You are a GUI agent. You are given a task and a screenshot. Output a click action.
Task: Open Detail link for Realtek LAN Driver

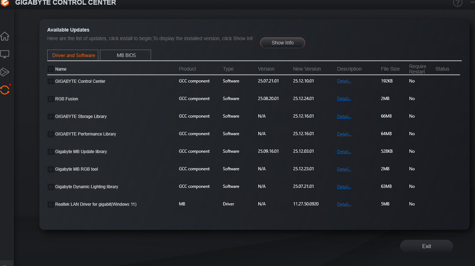click(x=344, y=204)
